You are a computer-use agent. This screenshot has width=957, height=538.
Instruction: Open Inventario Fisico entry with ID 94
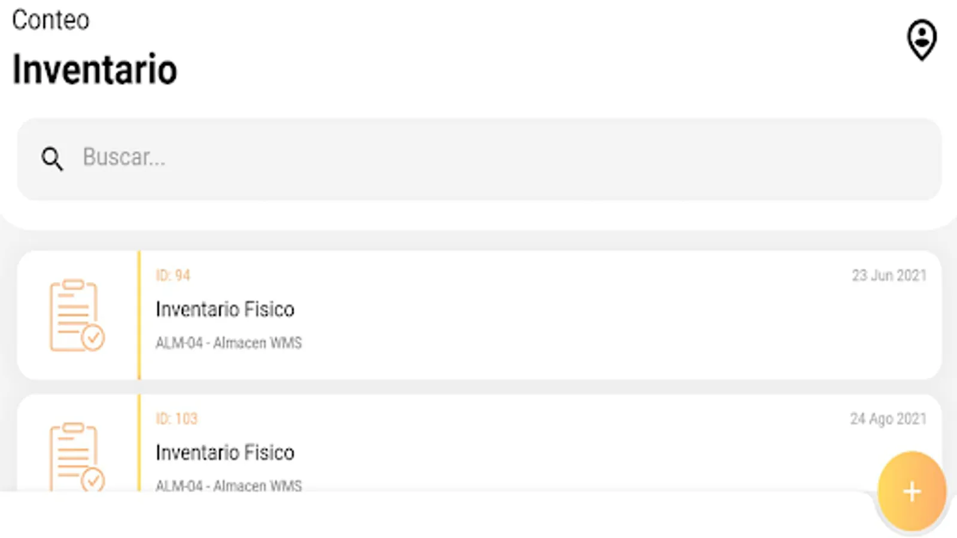pyautogui.click(x=225, y=310)
